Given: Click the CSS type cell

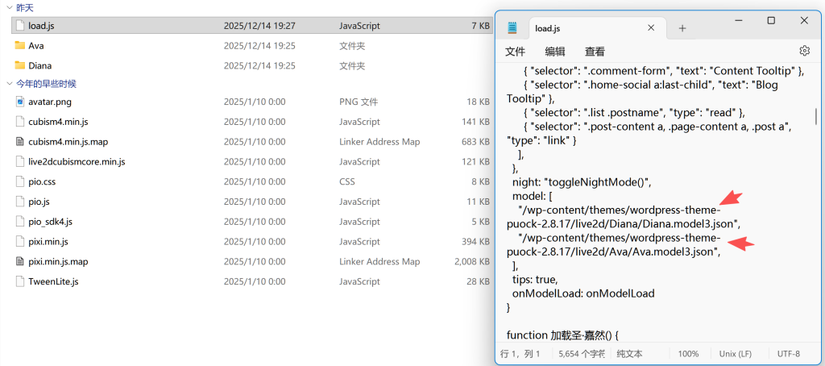Looking at the screenshot, I should point(347,181).
